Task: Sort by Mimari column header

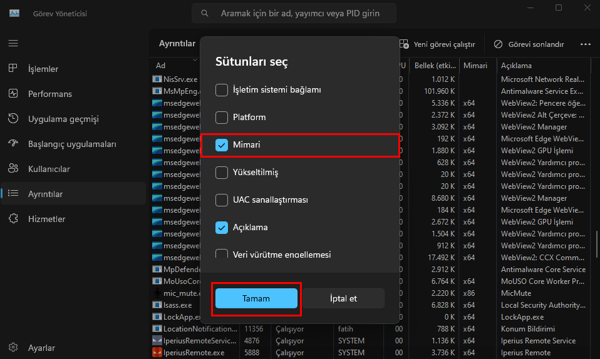Action: pos(477,66)
